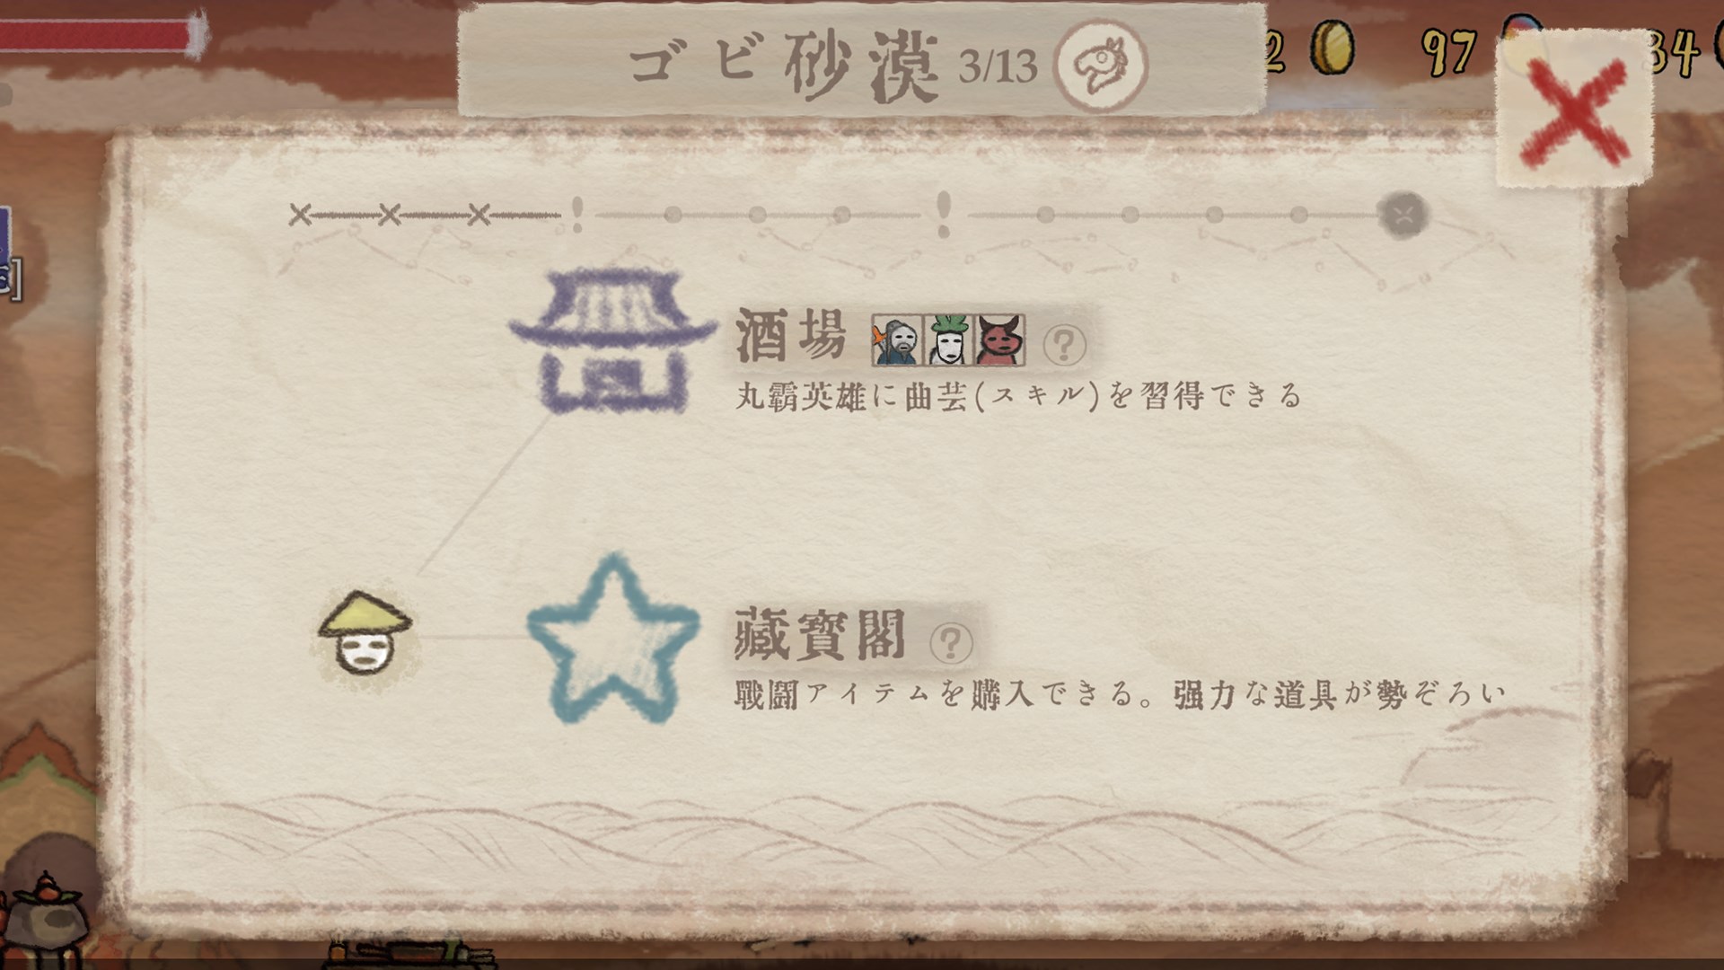Choose the blue star treasure pavilion icon
This screenshot has width=1724, height=970.
[x=612, y=639]
